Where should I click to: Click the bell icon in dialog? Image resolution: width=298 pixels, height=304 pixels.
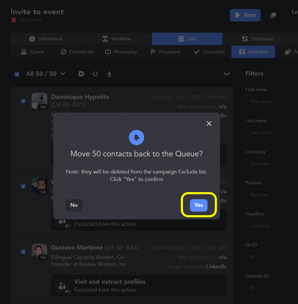(136, 137)
